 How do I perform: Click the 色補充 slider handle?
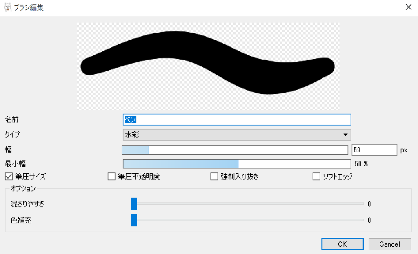(x=134, y=220)
